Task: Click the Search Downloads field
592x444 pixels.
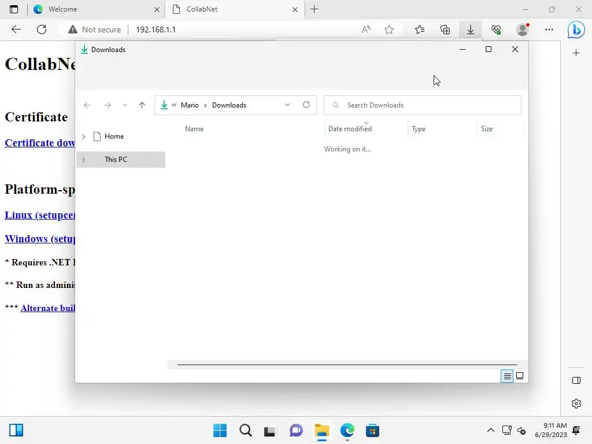Action: [422, 105]
